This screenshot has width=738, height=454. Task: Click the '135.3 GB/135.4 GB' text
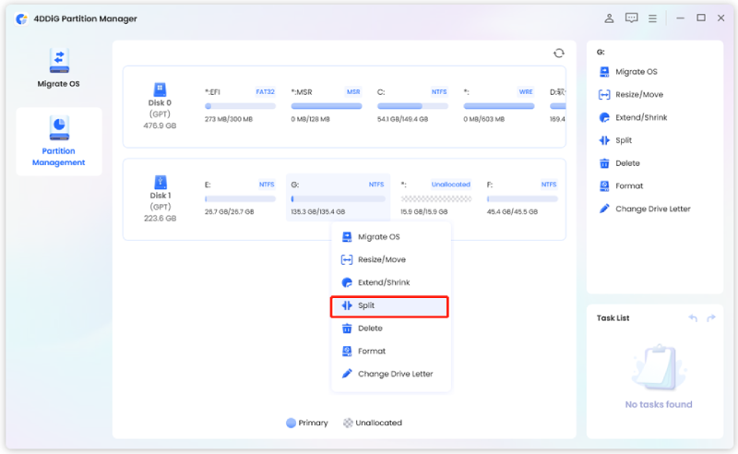pyautogui.click(x=317, y=212)
